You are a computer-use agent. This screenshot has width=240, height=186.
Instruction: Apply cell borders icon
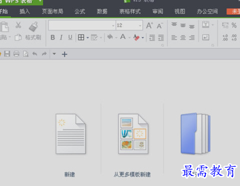(81, 38)
